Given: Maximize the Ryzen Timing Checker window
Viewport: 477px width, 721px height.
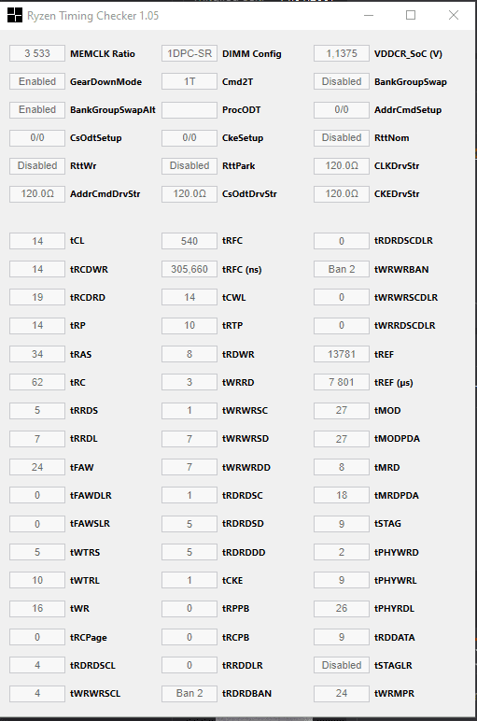Looking at the screenshot, I should pyautogui.click(x=411, y=15).
